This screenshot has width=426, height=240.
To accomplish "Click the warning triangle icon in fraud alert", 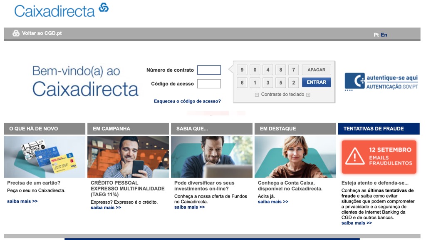I will [354, 157].
